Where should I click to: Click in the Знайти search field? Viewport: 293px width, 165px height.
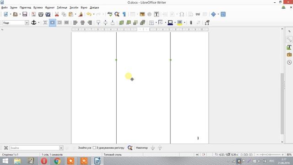[x=35, y=148]
